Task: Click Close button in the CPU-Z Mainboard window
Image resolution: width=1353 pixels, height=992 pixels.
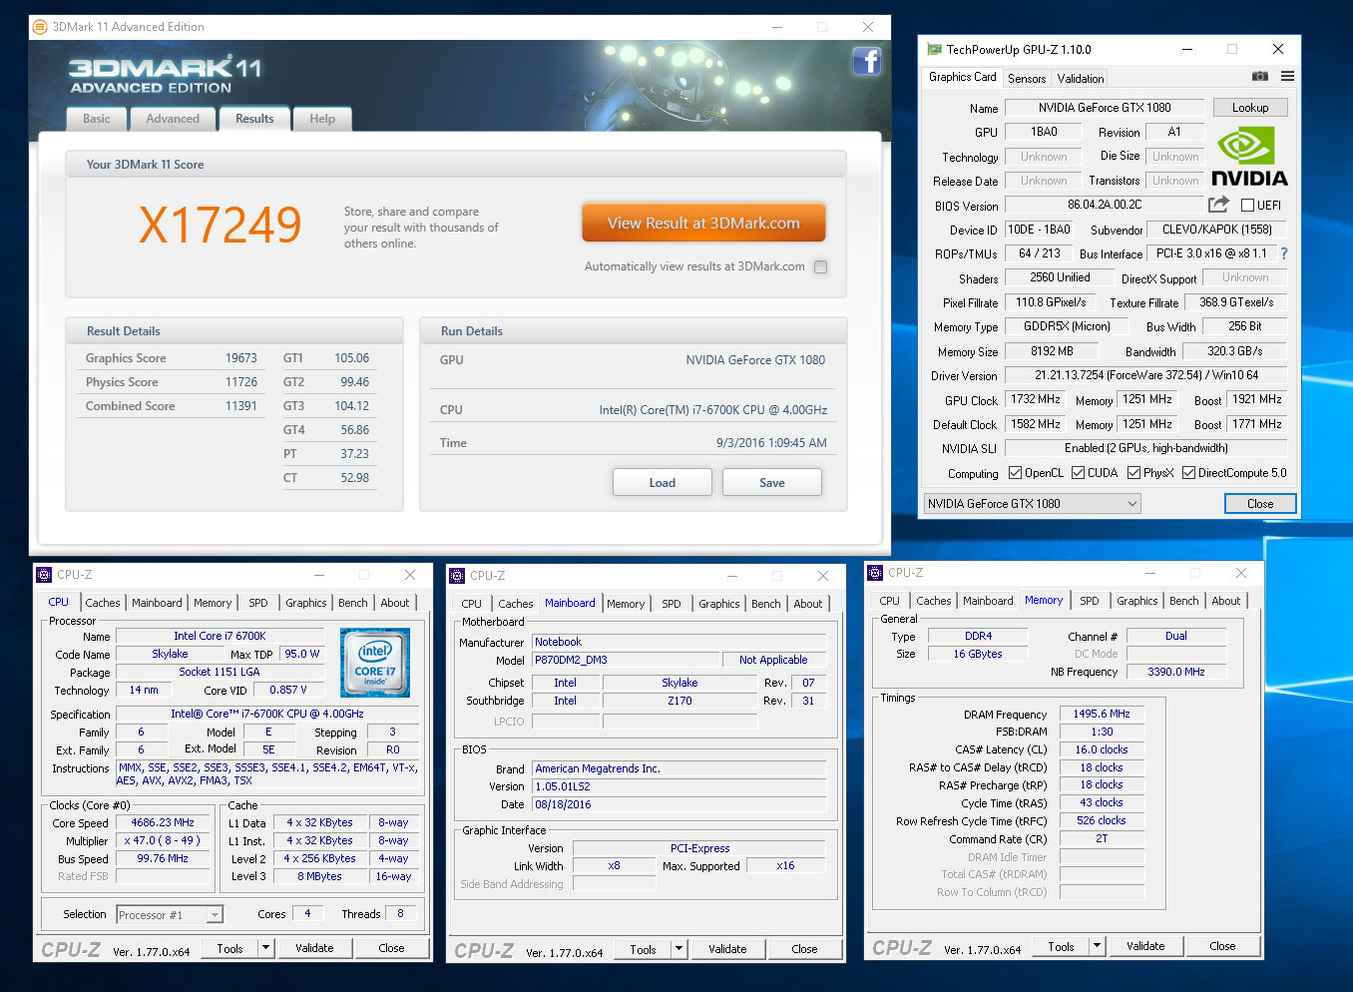Action: click(804, 949)
